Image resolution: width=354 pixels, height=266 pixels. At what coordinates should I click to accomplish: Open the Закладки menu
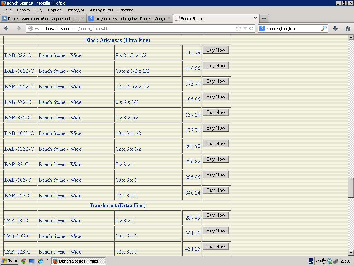75,10
